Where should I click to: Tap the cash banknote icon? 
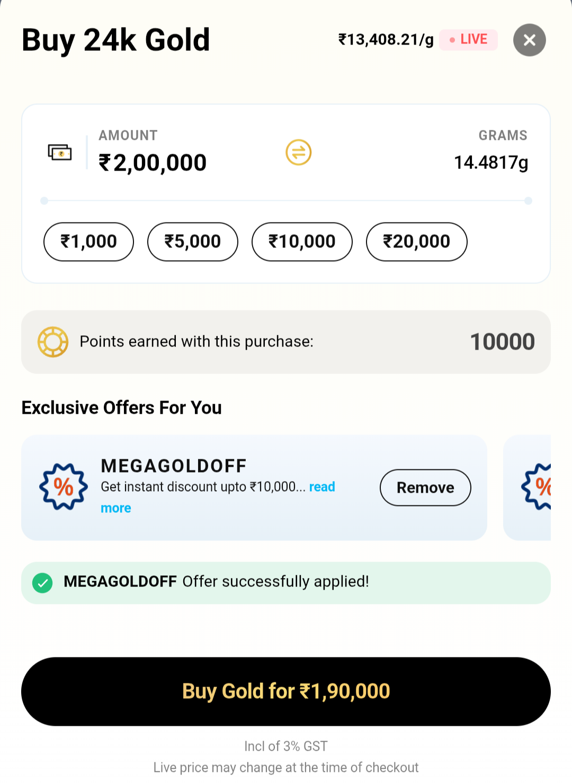click(x=60, y=153)
